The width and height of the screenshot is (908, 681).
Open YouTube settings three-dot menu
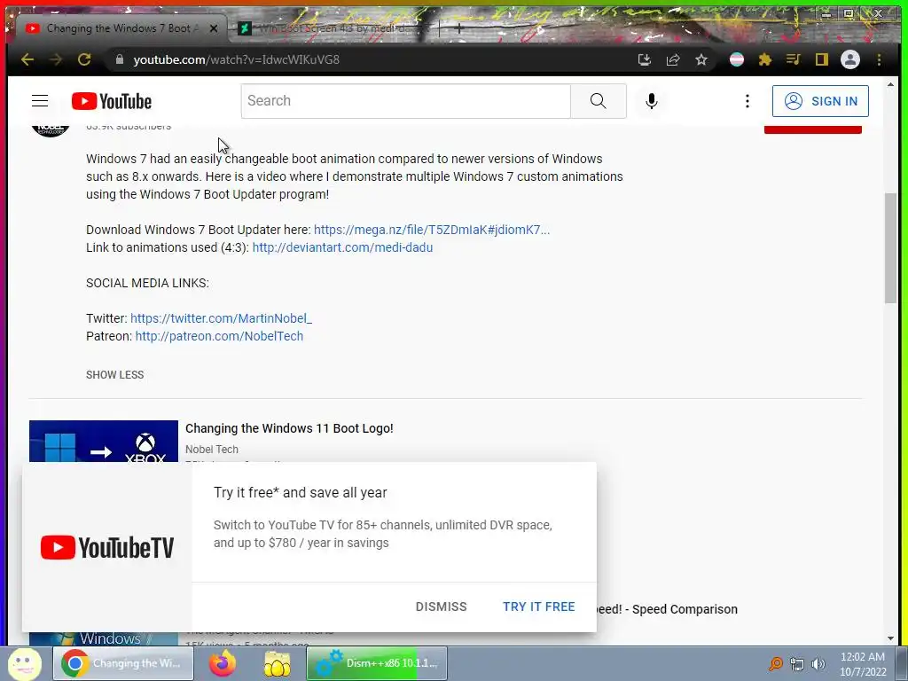coord(748,101)
